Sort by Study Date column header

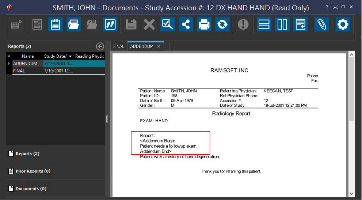click(x=56, y=56)
